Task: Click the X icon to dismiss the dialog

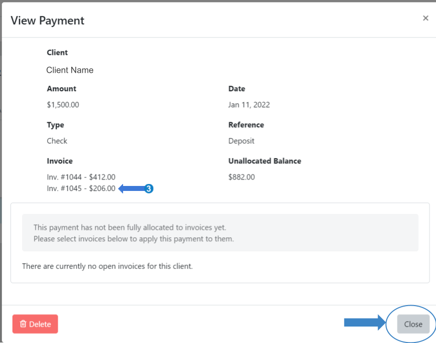Action: 426,18
